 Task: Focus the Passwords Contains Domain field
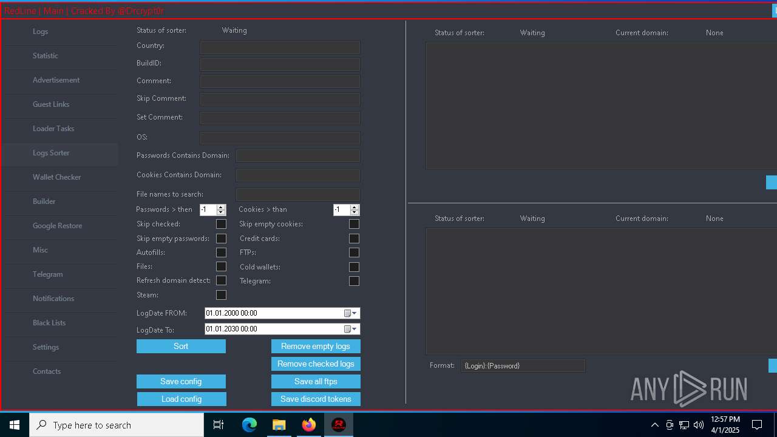298,156
